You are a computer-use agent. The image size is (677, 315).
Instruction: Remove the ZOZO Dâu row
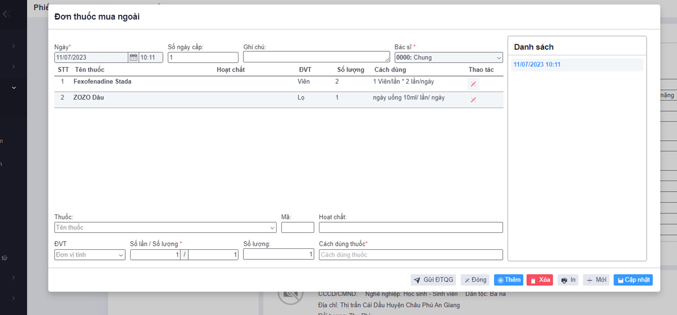[473, 100]
